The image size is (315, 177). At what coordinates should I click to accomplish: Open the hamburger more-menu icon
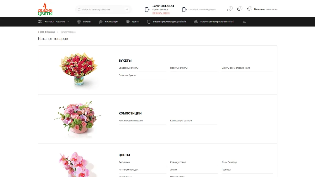244,22
